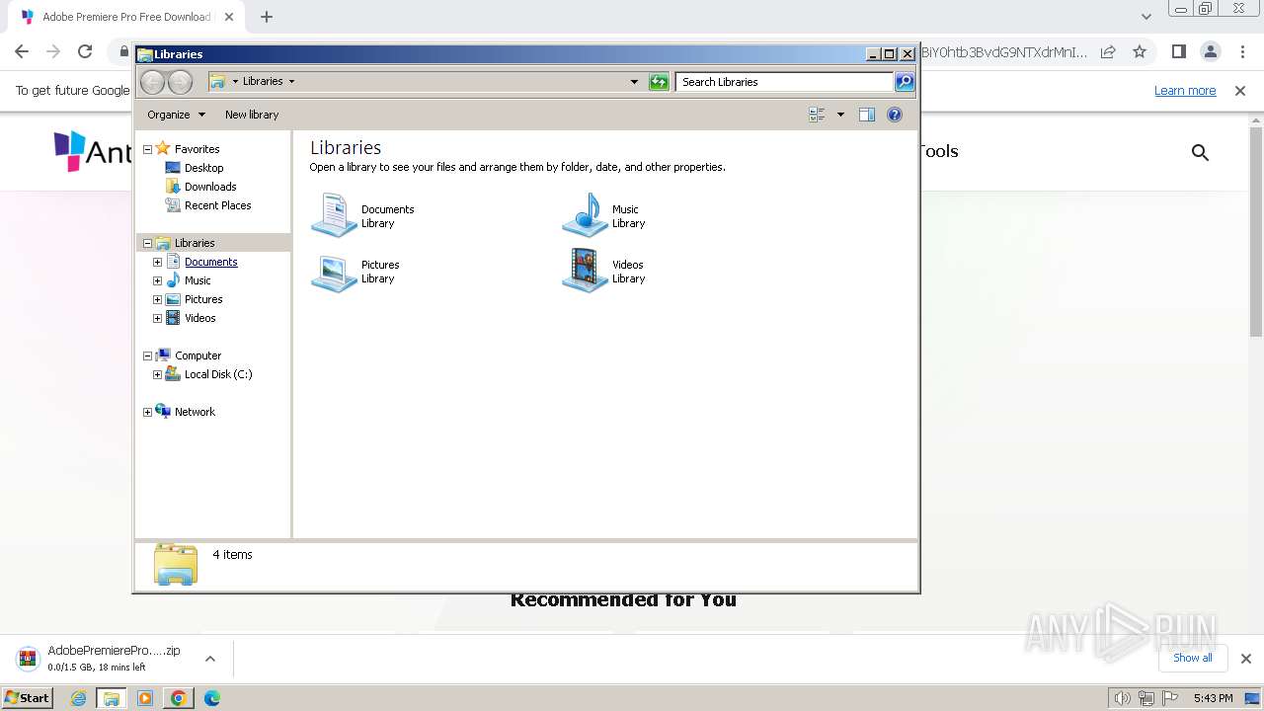The width and height of the screenshot is (1264, 711).
Task: Click the Explorer back navigation arrow
Action: (x=152, y=82)
